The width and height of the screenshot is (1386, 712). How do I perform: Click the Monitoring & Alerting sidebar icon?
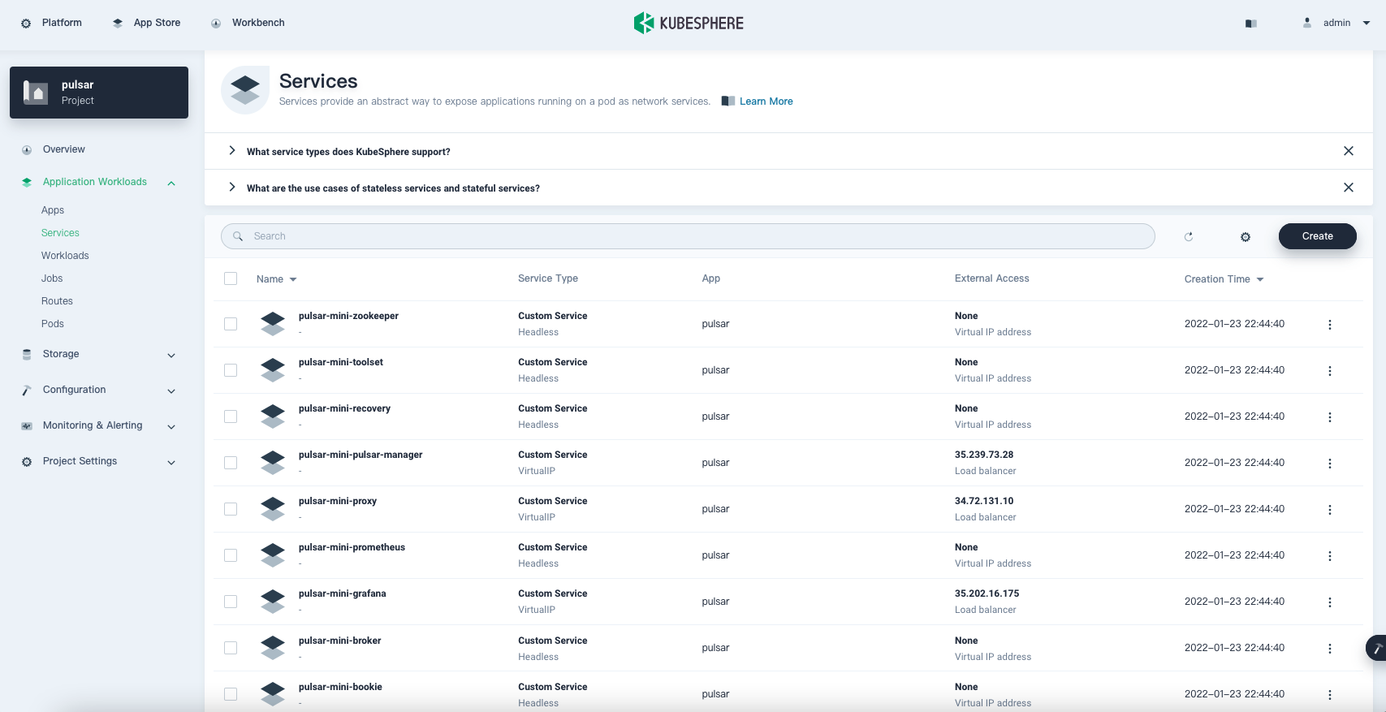[x=27, y=426]
